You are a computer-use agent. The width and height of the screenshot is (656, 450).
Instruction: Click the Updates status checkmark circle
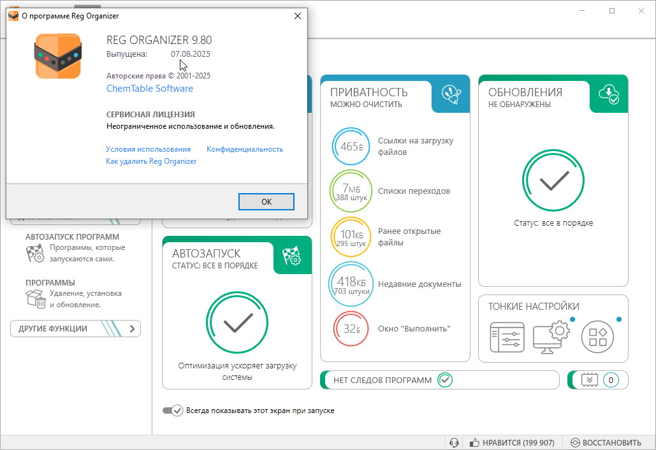(x=553, y=180)
